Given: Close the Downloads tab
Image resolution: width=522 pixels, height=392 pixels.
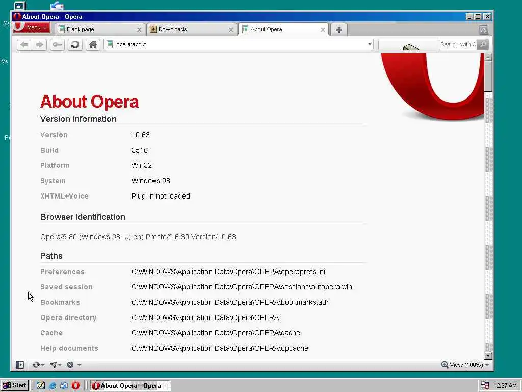Looking at the screenshot, I should [231, 30].
